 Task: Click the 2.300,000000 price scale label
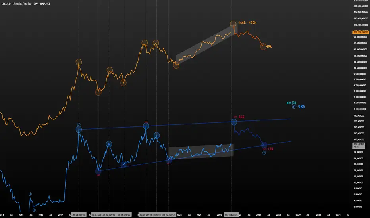pos(360,97)
